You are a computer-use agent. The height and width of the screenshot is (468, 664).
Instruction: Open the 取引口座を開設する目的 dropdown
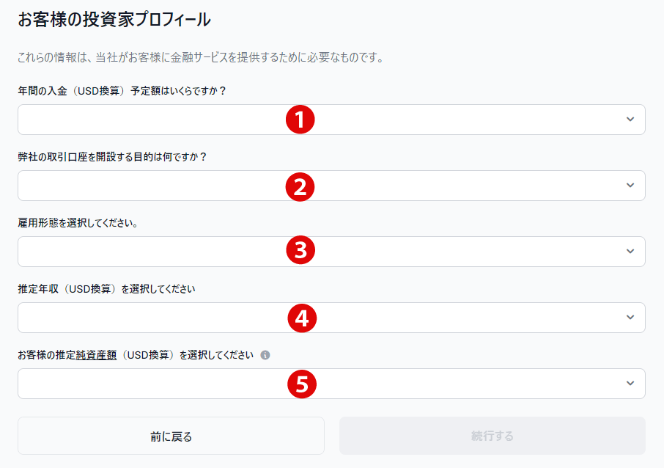[147, 186]
